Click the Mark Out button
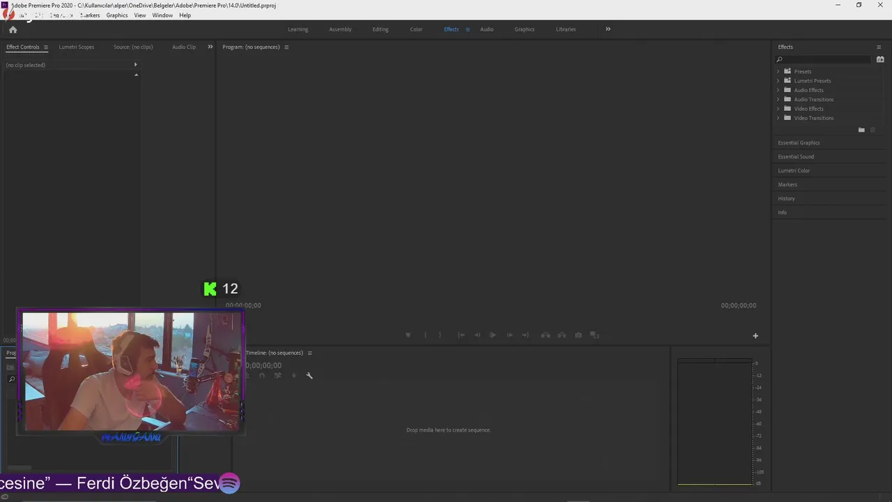Image resolution: width=892 pixels, height=502 pixels. click(x=440, y=335)
